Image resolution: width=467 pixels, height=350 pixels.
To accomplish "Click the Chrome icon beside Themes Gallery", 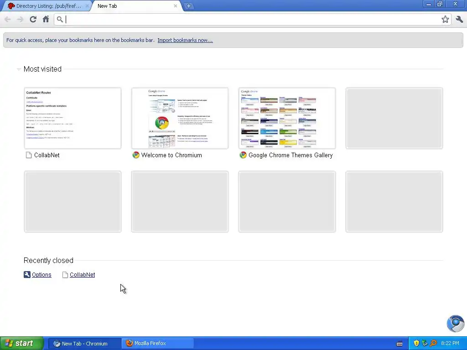I will pos(243,155).
